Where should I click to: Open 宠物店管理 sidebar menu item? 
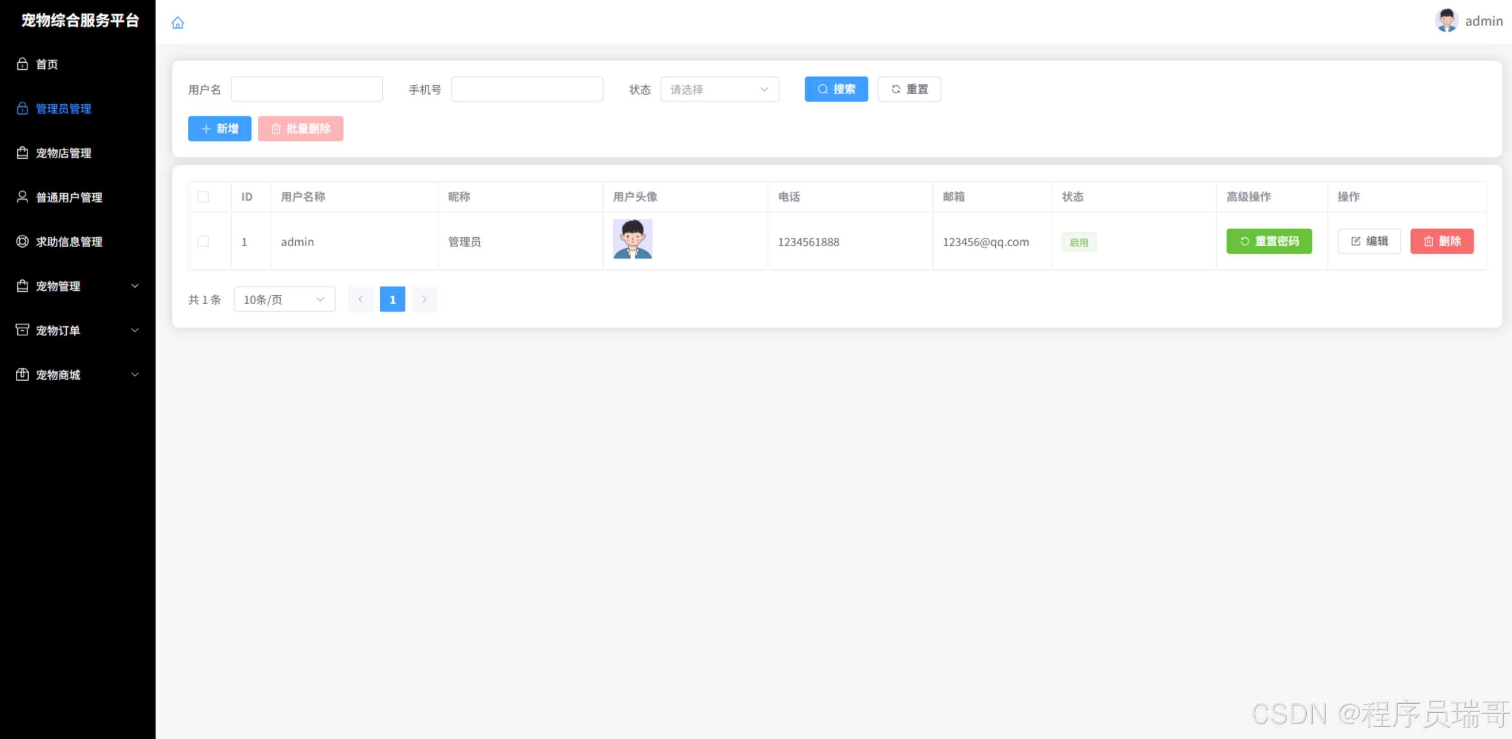click(x=63, y=153)
